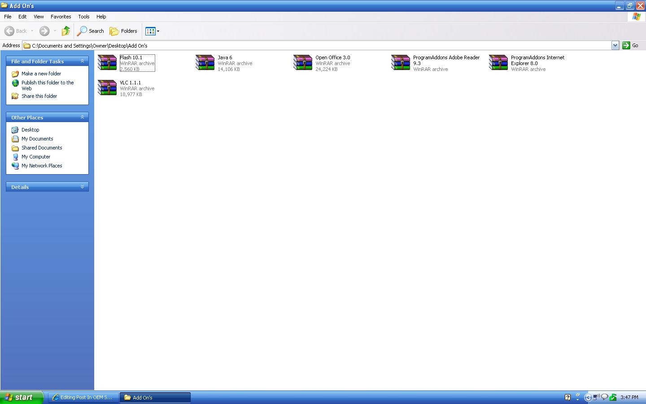
Task: Open My Computer from Other Places
Action: coord(36,157)
